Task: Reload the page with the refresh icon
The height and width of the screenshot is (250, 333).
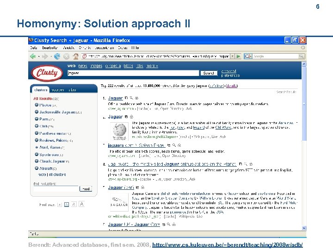Action: pos(57,56)
